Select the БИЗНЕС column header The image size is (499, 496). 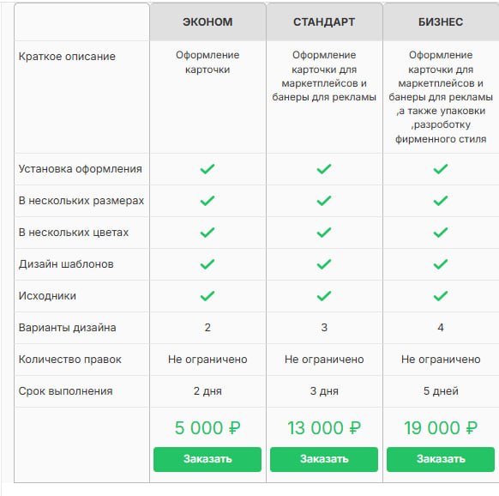[441, 22]
